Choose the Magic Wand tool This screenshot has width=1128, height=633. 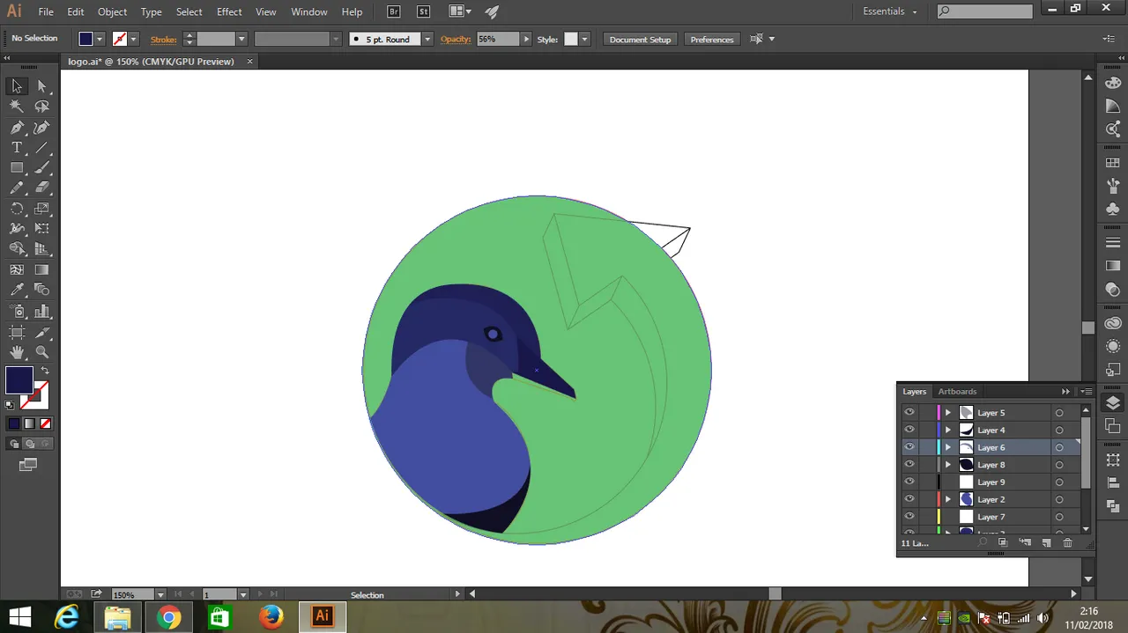(17, 107)
